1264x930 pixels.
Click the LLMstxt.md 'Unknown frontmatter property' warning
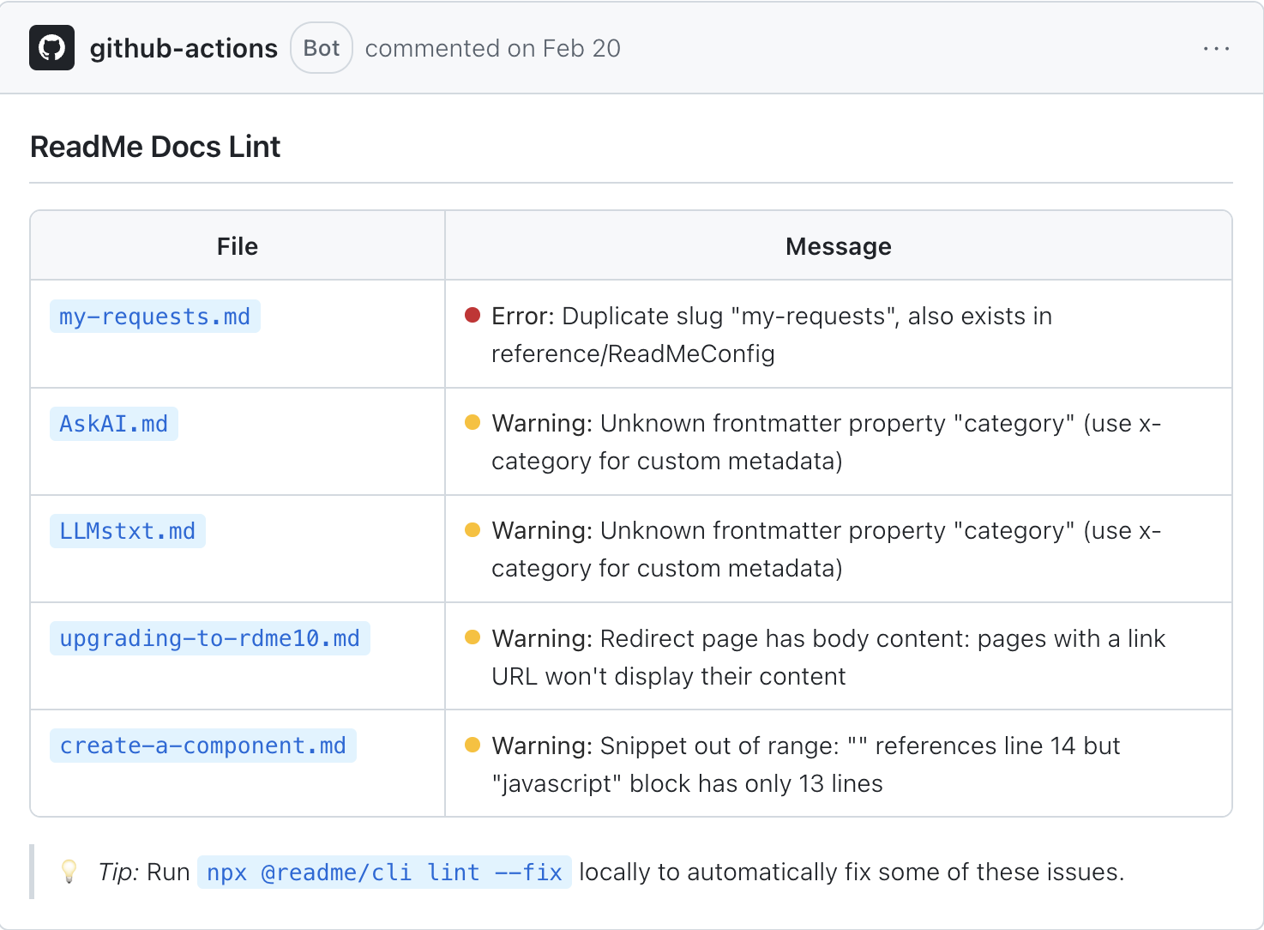(x=827, y=549)
